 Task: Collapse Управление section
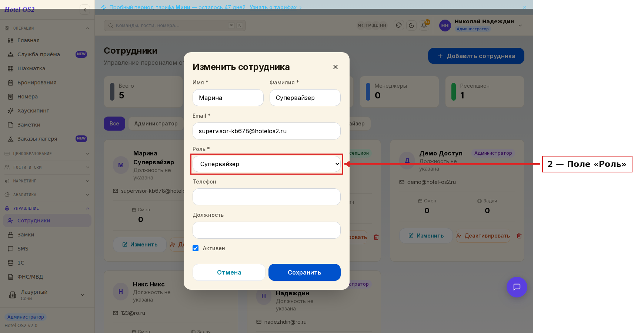[x=47, y=208]
